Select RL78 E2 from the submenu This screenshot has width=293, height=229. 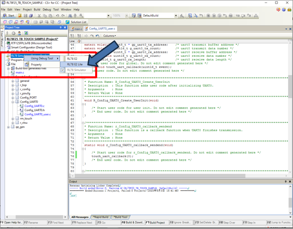tap(76, 59)
